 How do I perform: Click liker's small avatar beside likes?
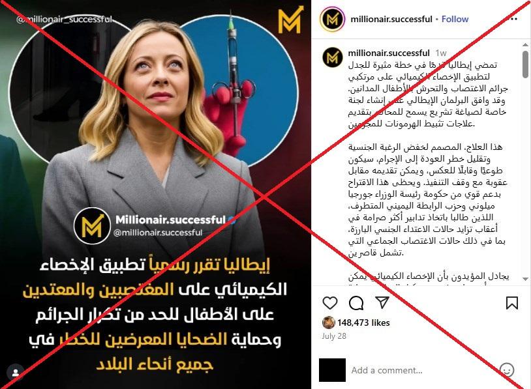(329, 323)
